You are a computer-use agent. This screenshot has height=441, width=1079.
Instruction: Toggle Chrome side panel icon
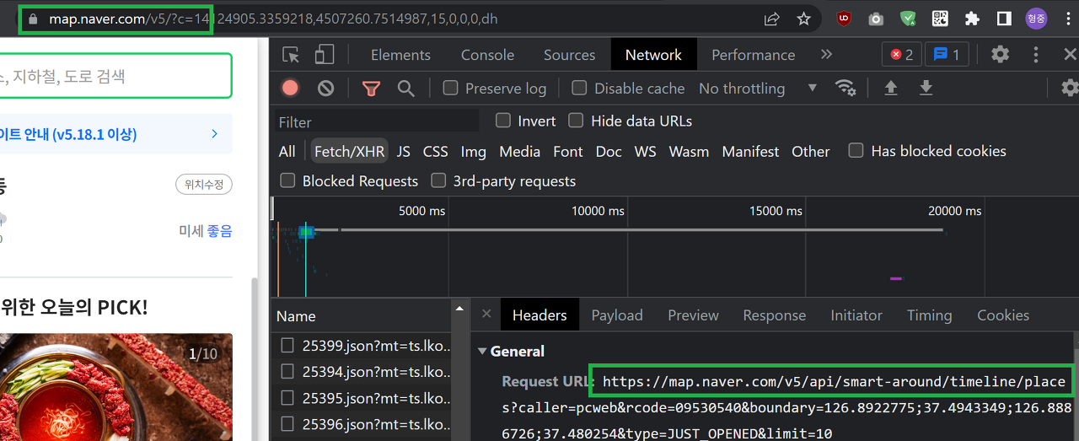pyautogui.click(x=1004, y=19)
